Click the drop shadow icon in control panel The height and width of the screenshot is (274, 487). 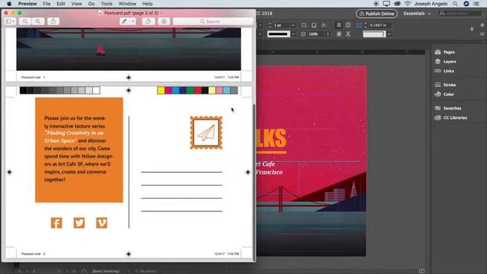(314, 25)
